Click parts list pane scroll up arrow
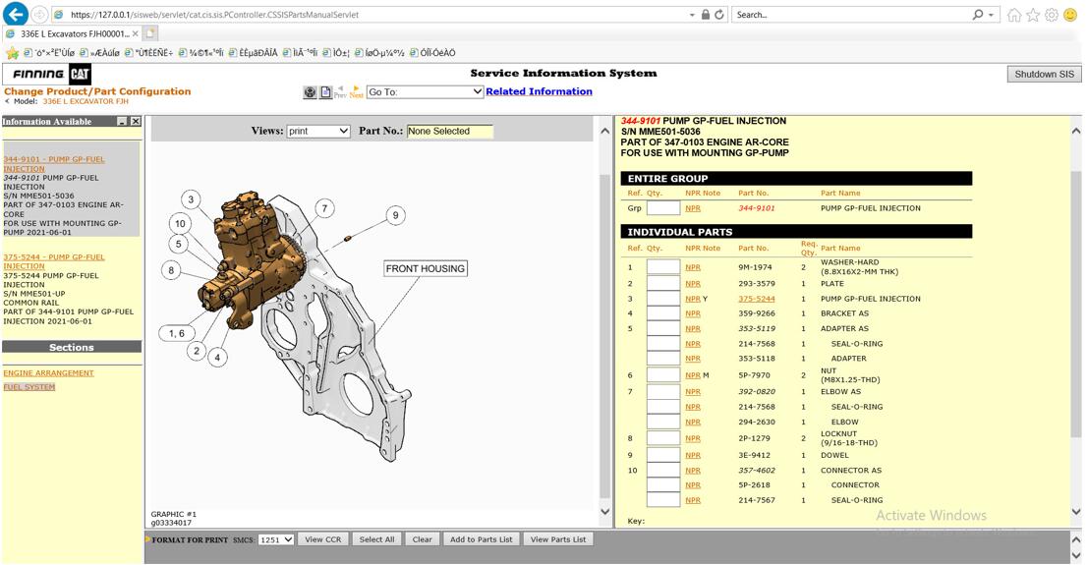The image size is (1087, 565). [1076, 131]
